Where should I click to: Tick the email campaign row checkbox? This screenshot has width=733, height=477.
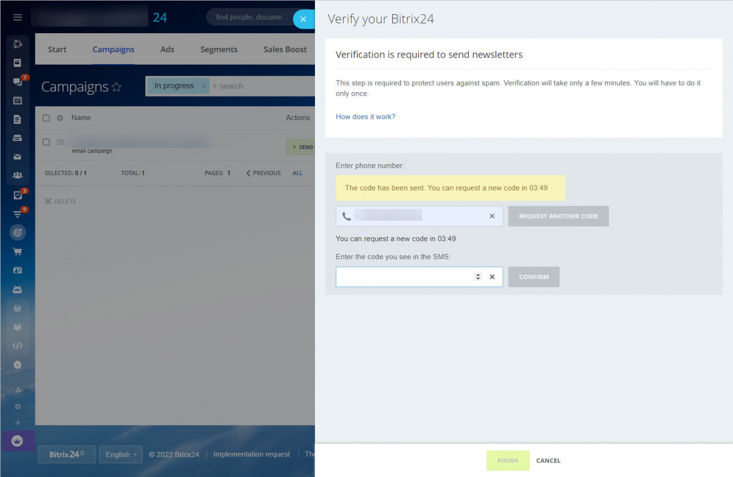(46, 142)
